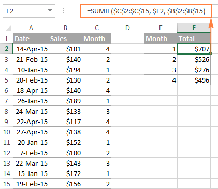
Task: Click the formula bar with SUMIF formula
Action: coord(146,11)
